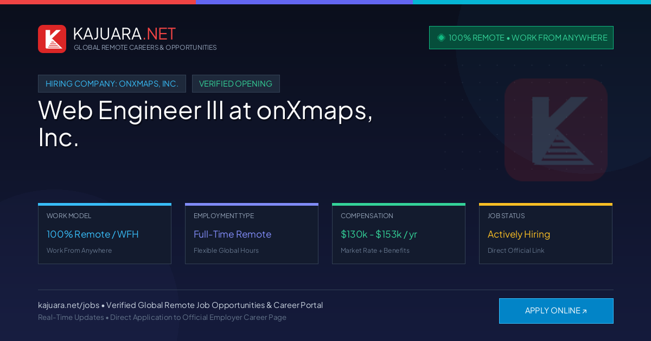Click the green diamond icon in remote badge
Viewport: 651px width, 341px height.
441,38
